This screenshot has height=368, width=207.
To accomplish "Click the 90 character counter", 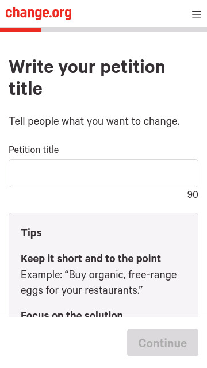I will click(x=193, y=194).
